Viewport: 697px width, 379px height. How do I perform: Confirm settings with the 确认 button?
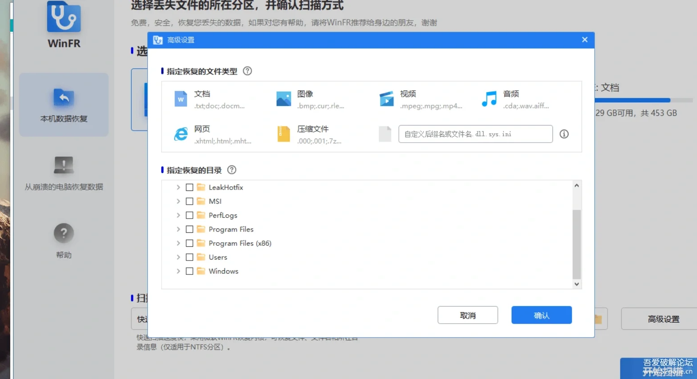click(541, 315)
